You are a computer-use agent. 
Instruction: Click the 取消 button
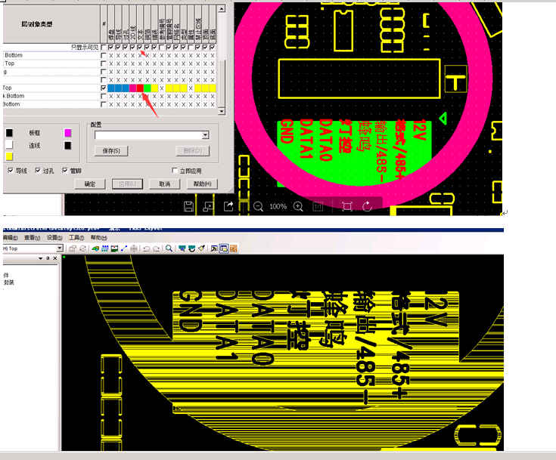coord(165,184)
